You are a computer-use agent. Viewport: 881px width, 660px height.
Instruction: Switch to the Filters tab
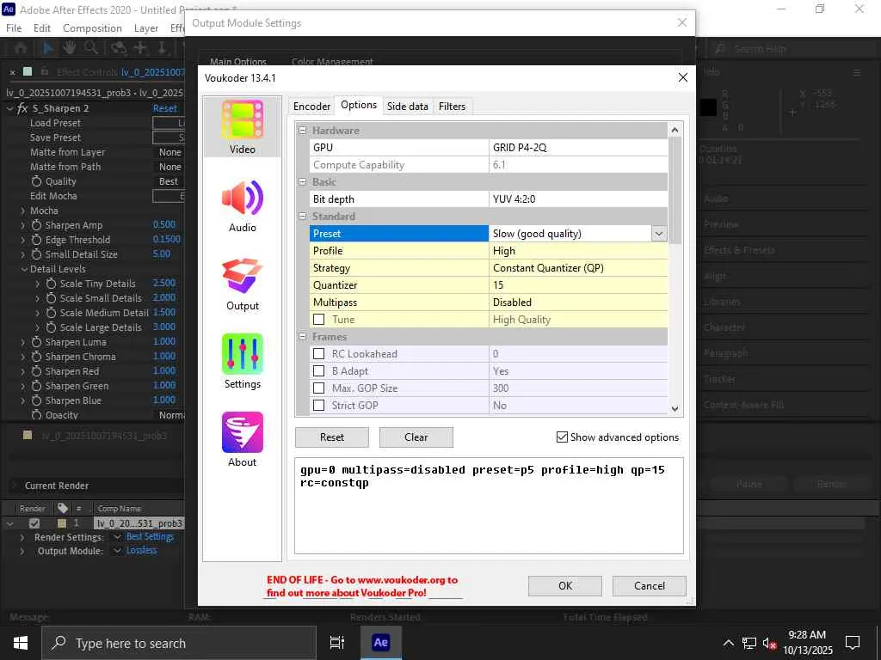[452, 106]
